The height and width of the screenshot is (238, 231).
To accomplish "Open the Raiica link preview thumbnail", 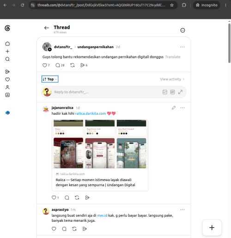I will pos(100,144).
